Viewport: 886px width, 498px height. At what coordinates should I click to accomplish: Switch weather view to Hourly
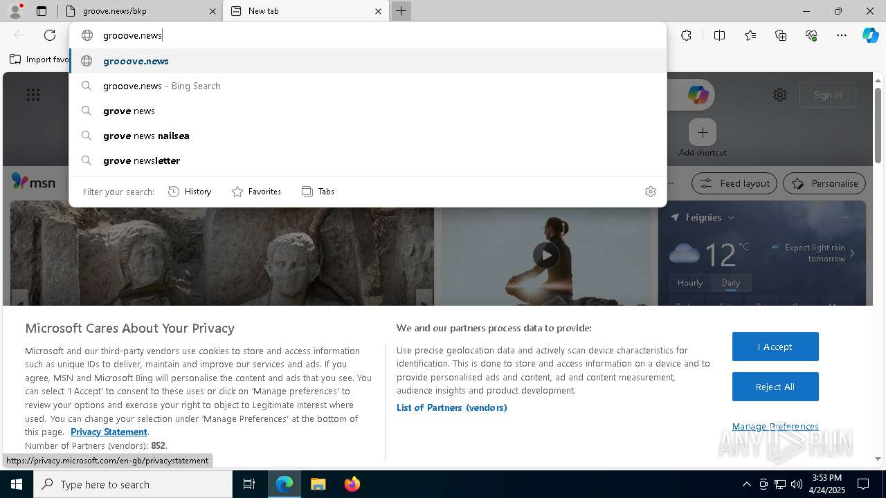click(x=690, y=282)
